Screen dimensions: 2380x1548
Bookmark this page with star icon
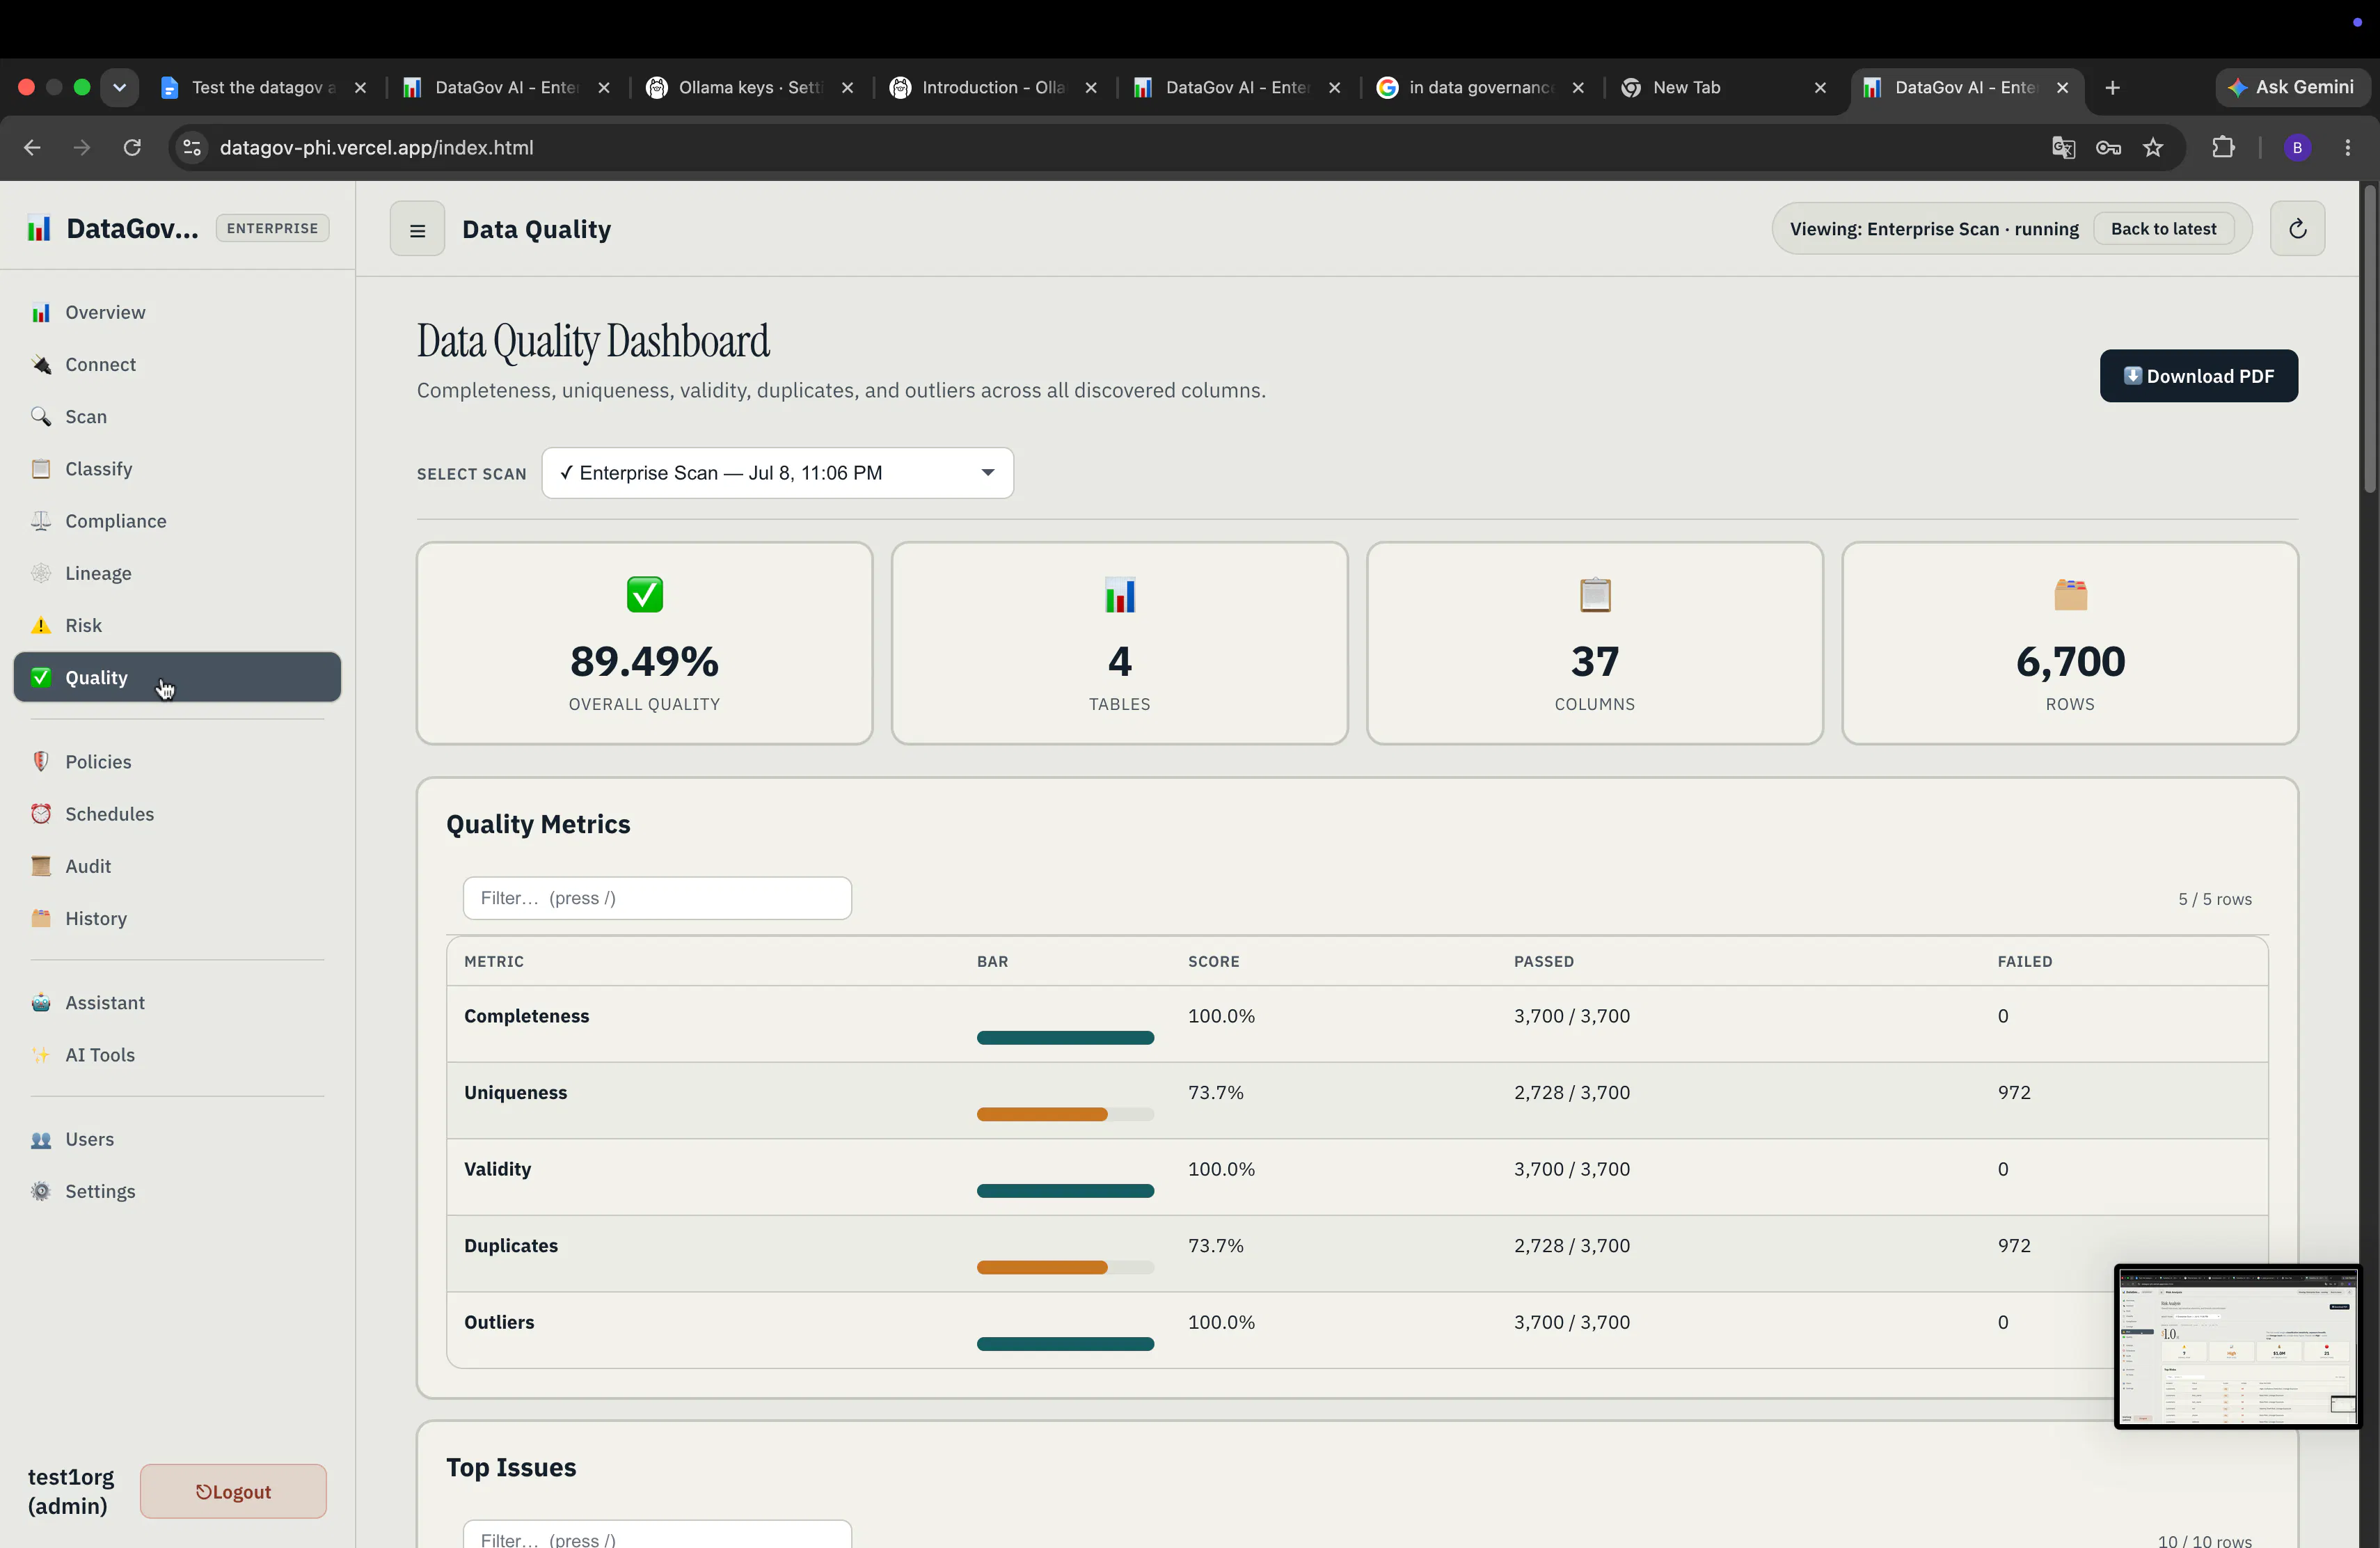click(x=2153, y=148)
